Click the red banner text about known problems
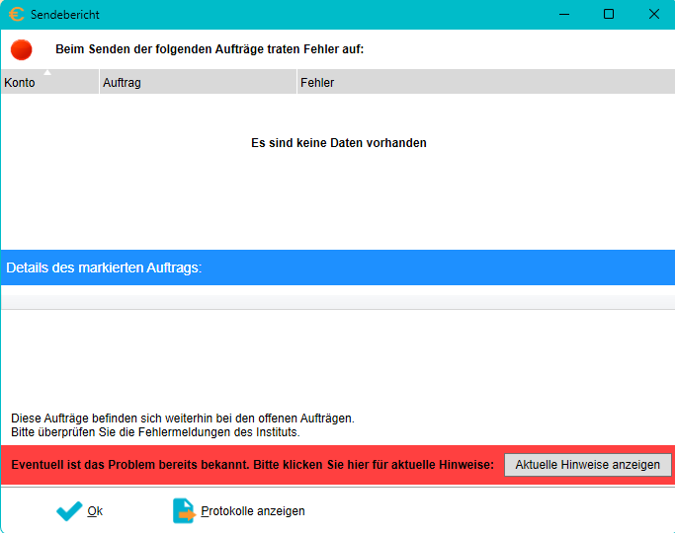This screenshot has width=675, height=533. (x=252, y=465)
